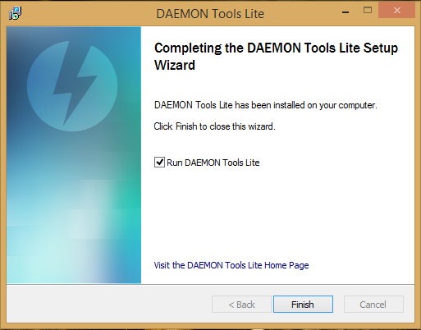The height and width of the screenshot is (330, 421).
Task: Click the 'DAEMON Tools Lite' title bar caption
Action: [x=210, y=14]
